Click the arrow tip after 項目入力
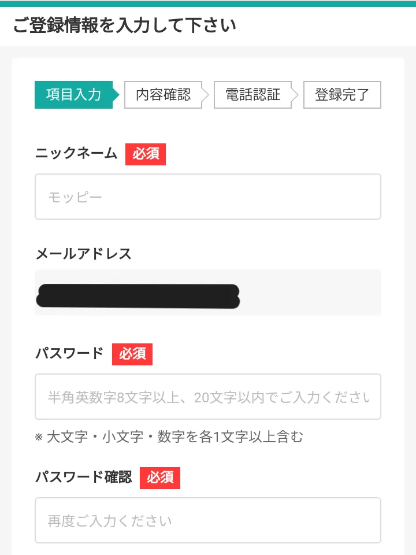Image resolution: width=416 pixels, height=555 pixels. coord(116,95)
